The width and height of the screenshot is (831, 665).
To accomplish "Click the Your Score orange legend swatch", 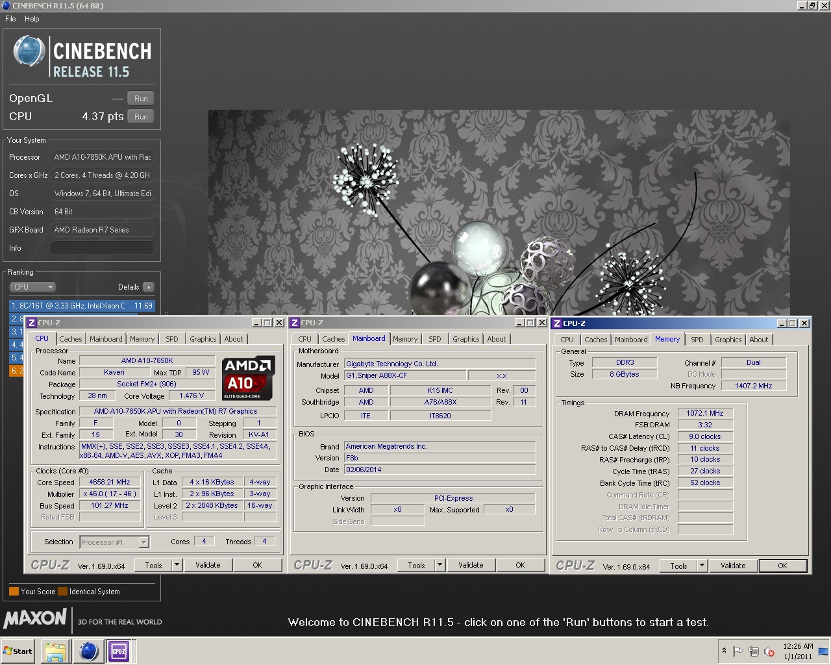I will (14, 592).
